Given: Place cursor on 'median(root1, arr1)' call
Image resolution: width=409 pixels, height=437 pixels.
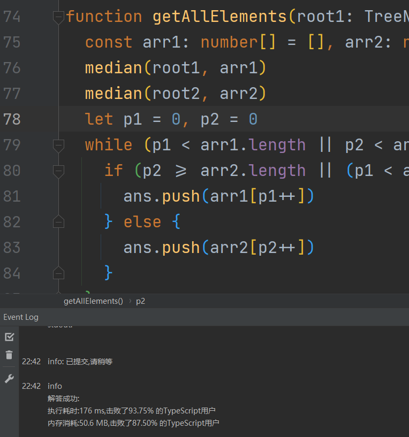Looking at the screenshot, I should 176,68.
